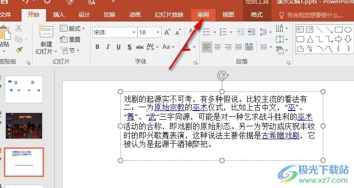The height and width of the screenshot is (188, 354).
Task: Open the 节 section dropdown
Action: [69, 51]
